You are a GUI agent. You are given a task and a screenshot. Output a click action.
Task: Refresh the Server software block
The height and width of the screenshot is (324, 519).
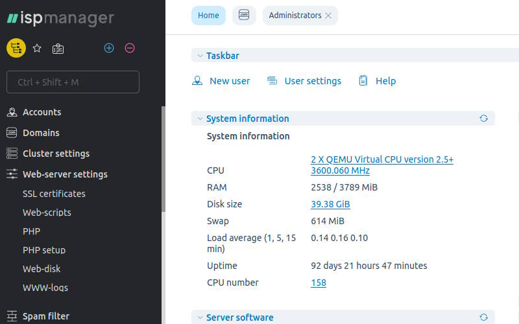[483, 317]
